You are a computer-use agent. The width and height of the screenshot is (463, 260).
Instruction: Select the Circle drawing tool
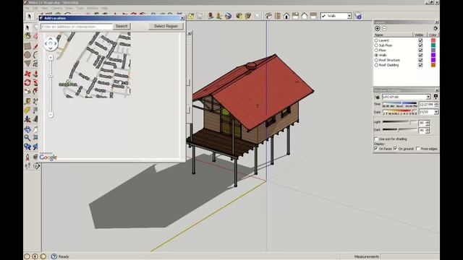pos(27,55)
